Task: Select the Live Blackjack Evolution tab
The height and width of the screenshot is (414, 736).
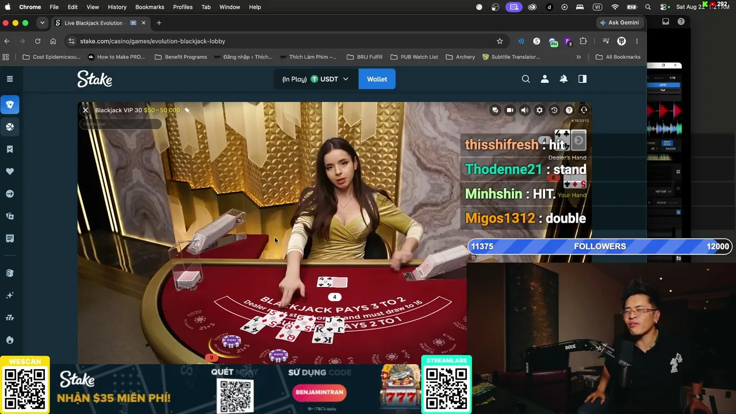Action: pyautogui.click(x=94, y=23)
